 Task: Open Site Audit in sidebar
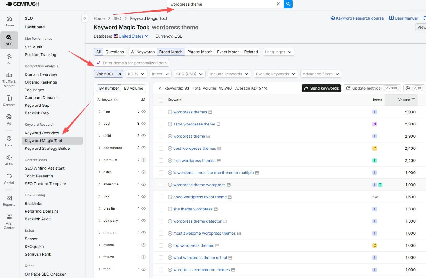coord(34,47)
